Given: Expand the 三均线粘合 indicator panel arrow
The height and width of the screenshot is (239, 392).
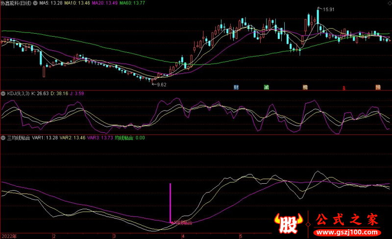Looking at the screenshot, I should coord(2,138).
